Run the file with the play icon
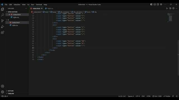The image size is (179, 100). tap(167, 8)
